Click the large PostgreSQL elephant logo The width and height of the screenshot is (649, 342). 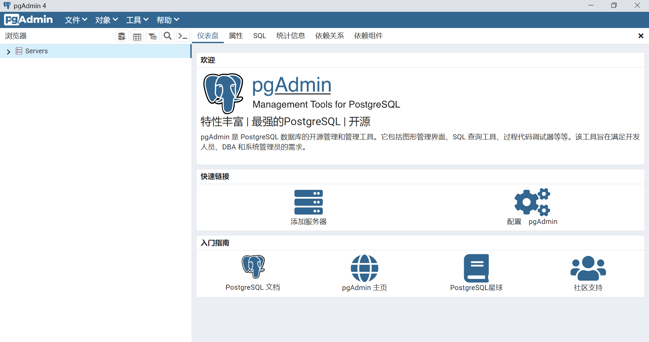click(x=223, y=93)
